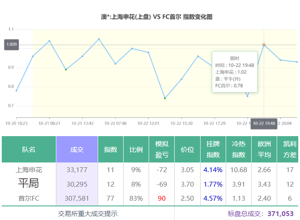This screenshot has height=220, width=300.
Task: Click the 冷热指数 column header
Action: (238, 149)
